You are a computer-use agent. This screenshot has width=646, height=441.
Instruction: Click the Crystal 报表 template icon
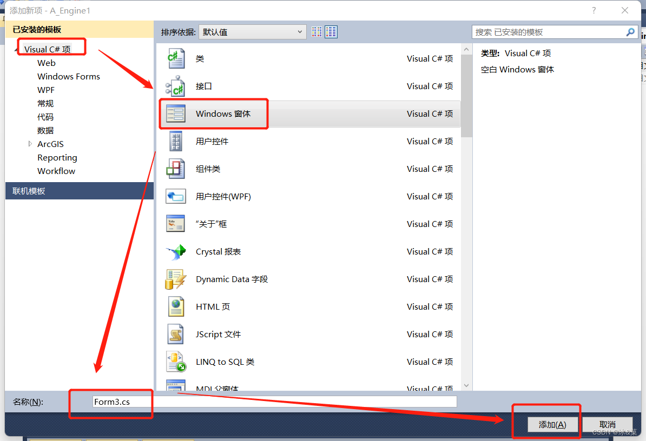coord(176,251)
